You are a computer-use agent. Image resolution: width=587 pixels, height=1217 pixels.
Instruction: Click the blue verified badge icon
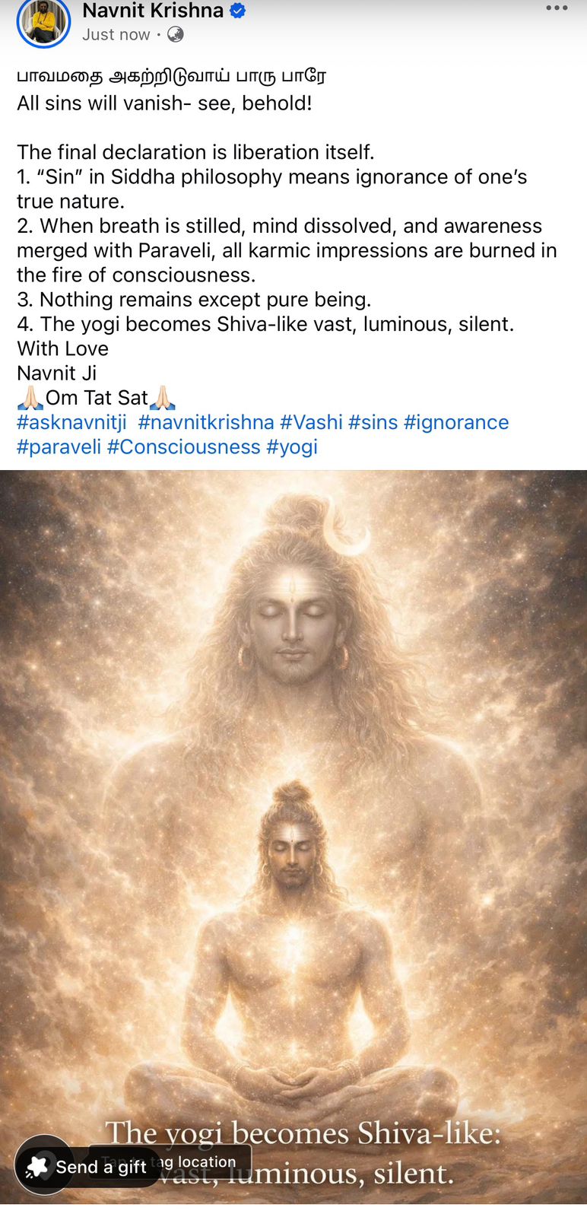point(237,11)
